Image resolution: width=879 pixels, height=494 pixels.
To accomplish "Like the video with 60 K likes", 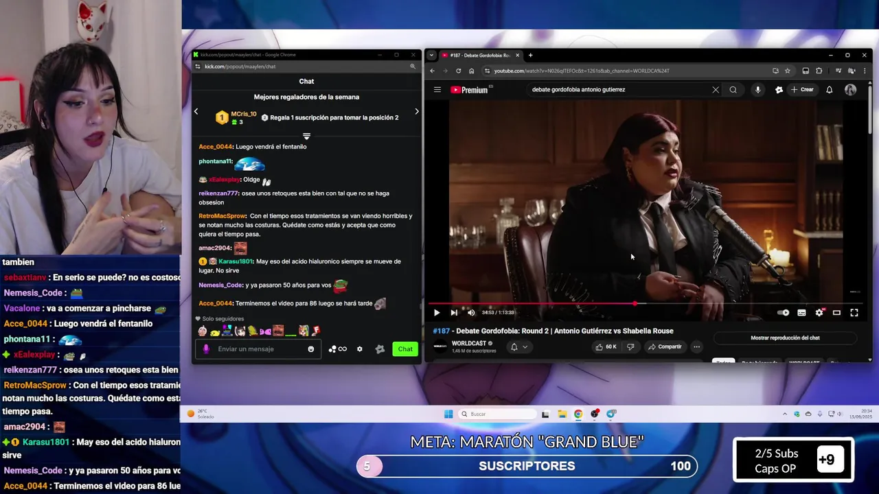I will [x=606, y=347].
